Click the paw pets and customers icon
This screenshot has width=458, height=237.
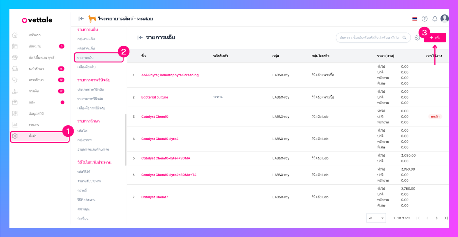click(15, 58)
